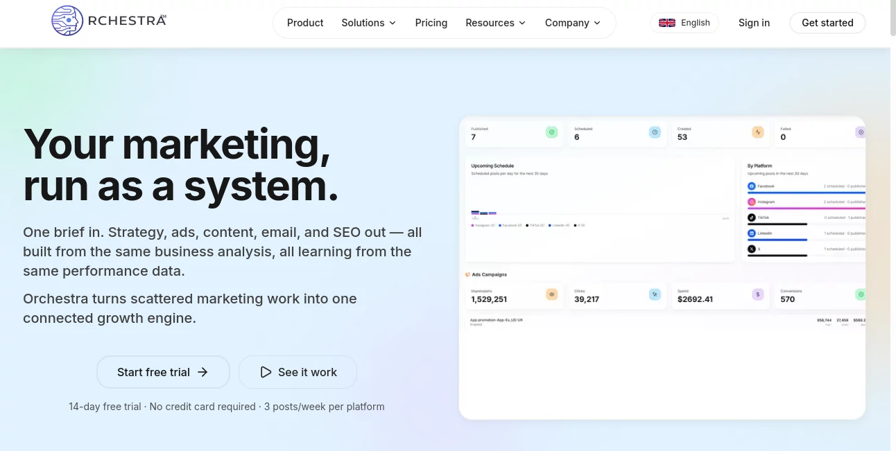Open the Product nav item

point(305,23)
